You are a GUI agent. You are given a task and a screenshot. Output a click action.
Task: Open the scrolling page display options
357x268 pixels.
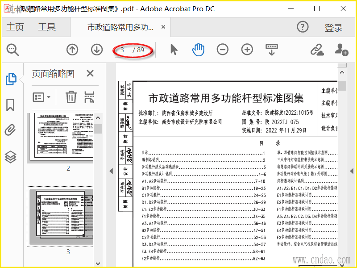[x=272, y=50]
